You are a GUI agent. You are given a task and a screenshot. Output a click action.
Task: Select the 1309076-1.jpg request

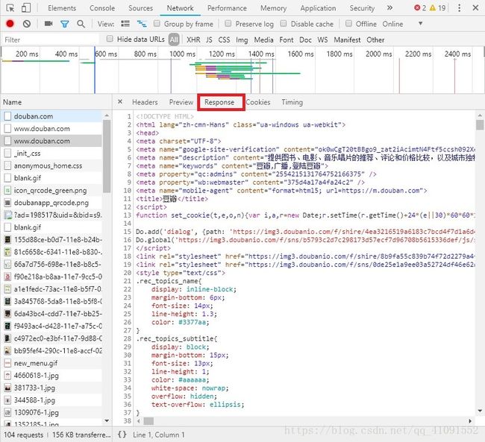tap(52, 412)
